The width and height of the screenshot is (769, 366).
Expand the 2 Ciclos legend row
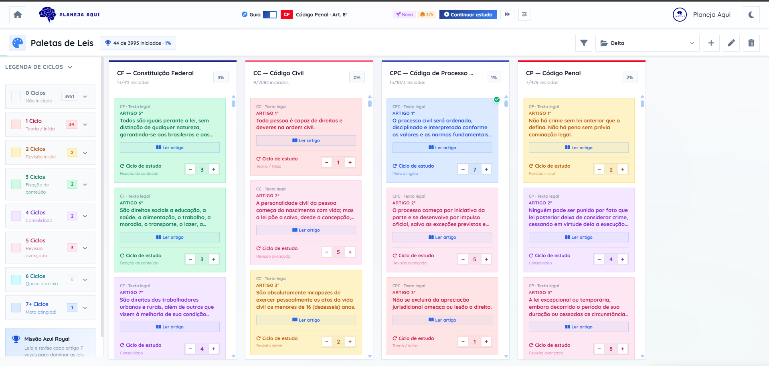coord(85,152)
